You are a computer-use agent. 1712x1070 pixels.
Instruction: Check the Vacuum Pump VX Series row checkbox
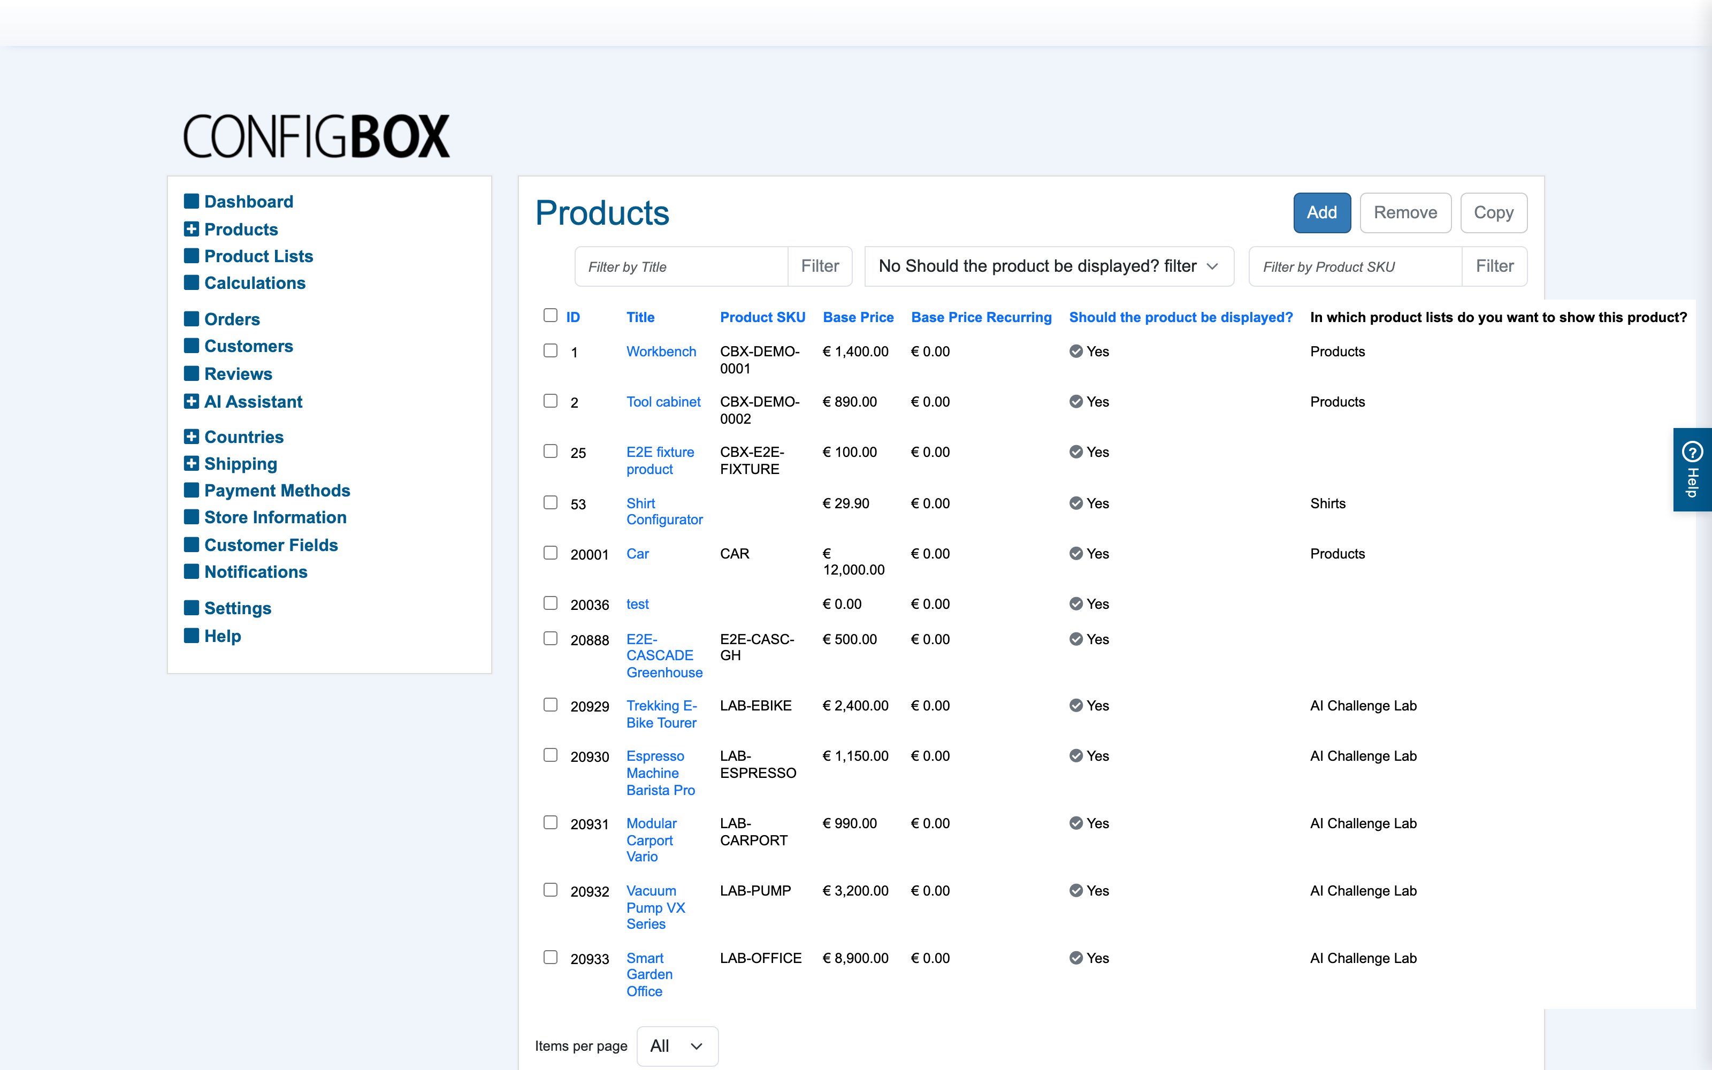(551, 890)
